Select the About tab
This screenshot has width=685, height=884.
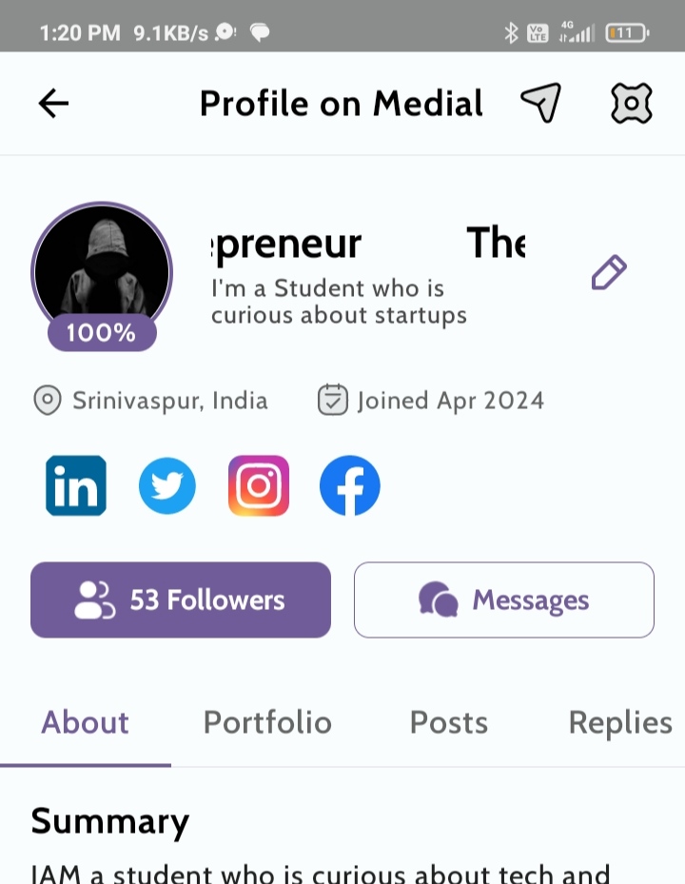86,723
